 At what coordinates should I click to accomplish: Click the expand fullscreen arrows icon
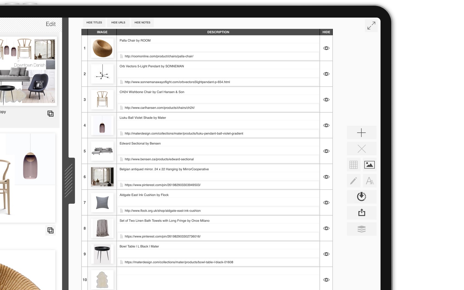click(371, 26)
